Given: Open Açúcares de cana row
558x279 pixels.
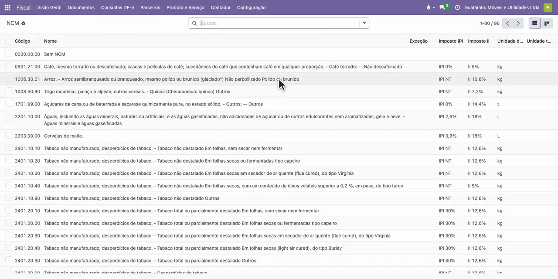Looking at the screenshot, I should tap(279, 104).
